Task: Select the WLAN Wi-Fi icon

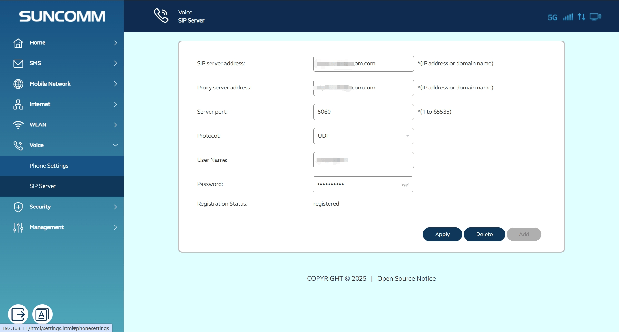Action: pos(18,125)
